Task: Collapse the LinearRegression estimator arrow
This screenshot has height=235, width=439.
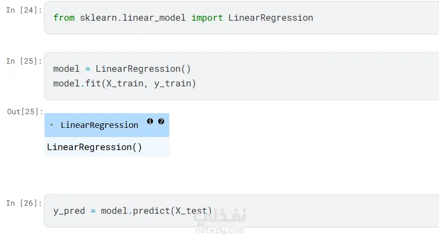Action: tap(52, 125)
